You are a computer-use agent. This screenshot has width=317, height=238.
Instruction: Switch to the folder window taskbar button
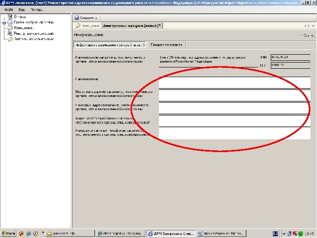[x=70, y=233]
